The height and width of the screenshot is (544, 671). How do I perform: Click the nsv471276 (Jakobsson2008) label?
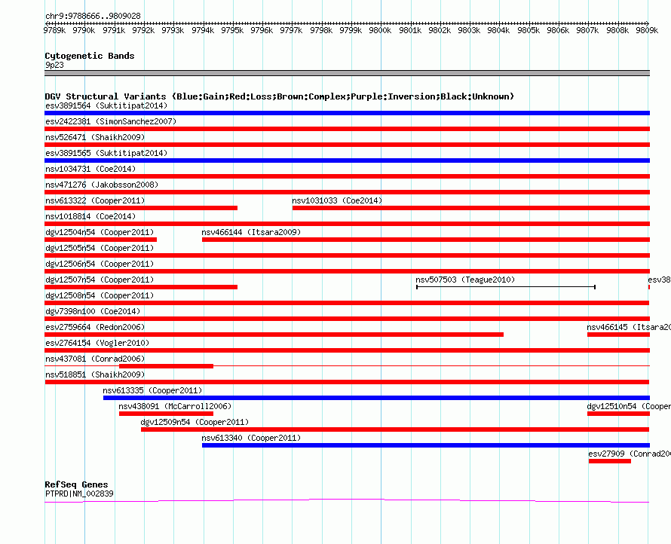click(x=102, y=185)
